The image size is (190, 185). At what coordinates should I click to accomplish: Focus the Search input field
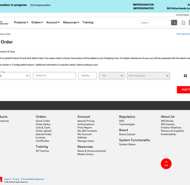click(155, 23)
